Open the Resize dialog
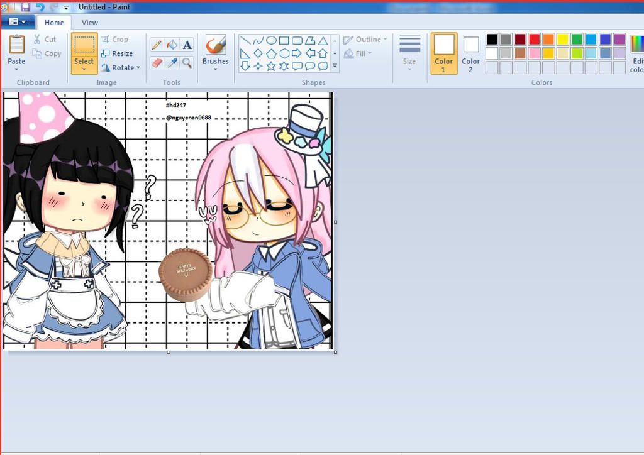Screen dimensions: 644x455 coord(117,54)
